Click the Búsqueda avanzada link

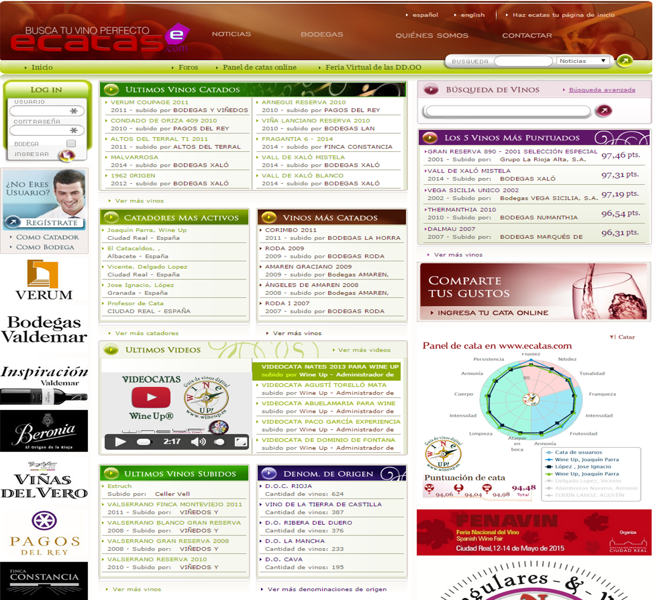click(602, 90)
